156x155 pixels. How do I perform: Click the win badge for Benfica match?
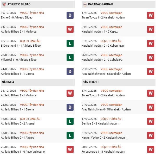point(151,121)
